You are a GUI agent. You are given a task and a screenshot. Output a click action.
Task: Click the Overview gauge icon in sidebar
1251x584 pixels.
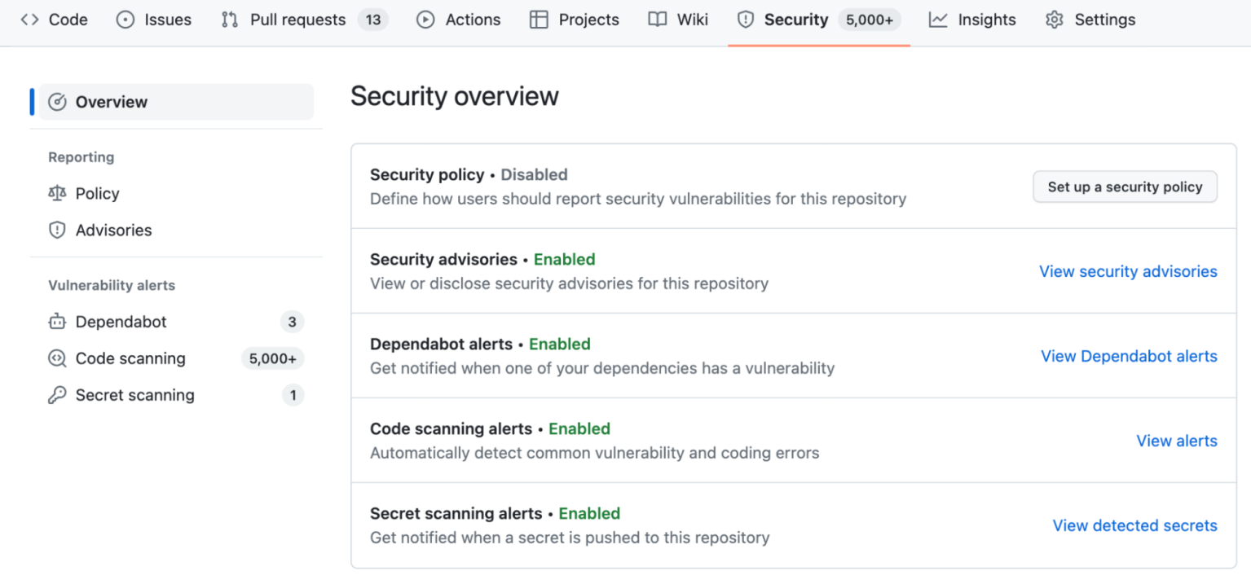coord(57,101)
